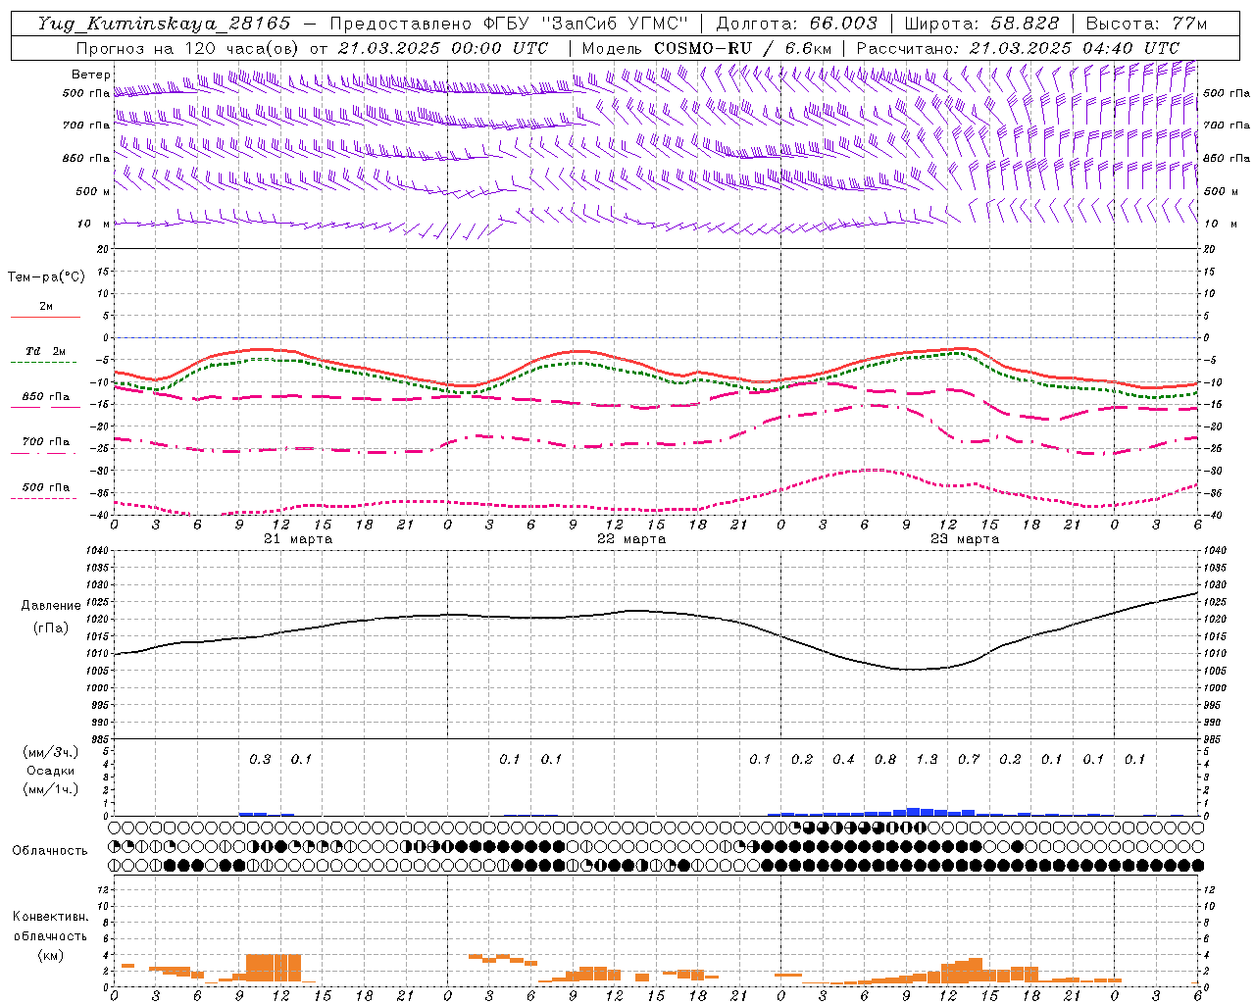Click the 0.7 precipitation value
Screen dimensions: 1255x1004
[x=969, y=760]
